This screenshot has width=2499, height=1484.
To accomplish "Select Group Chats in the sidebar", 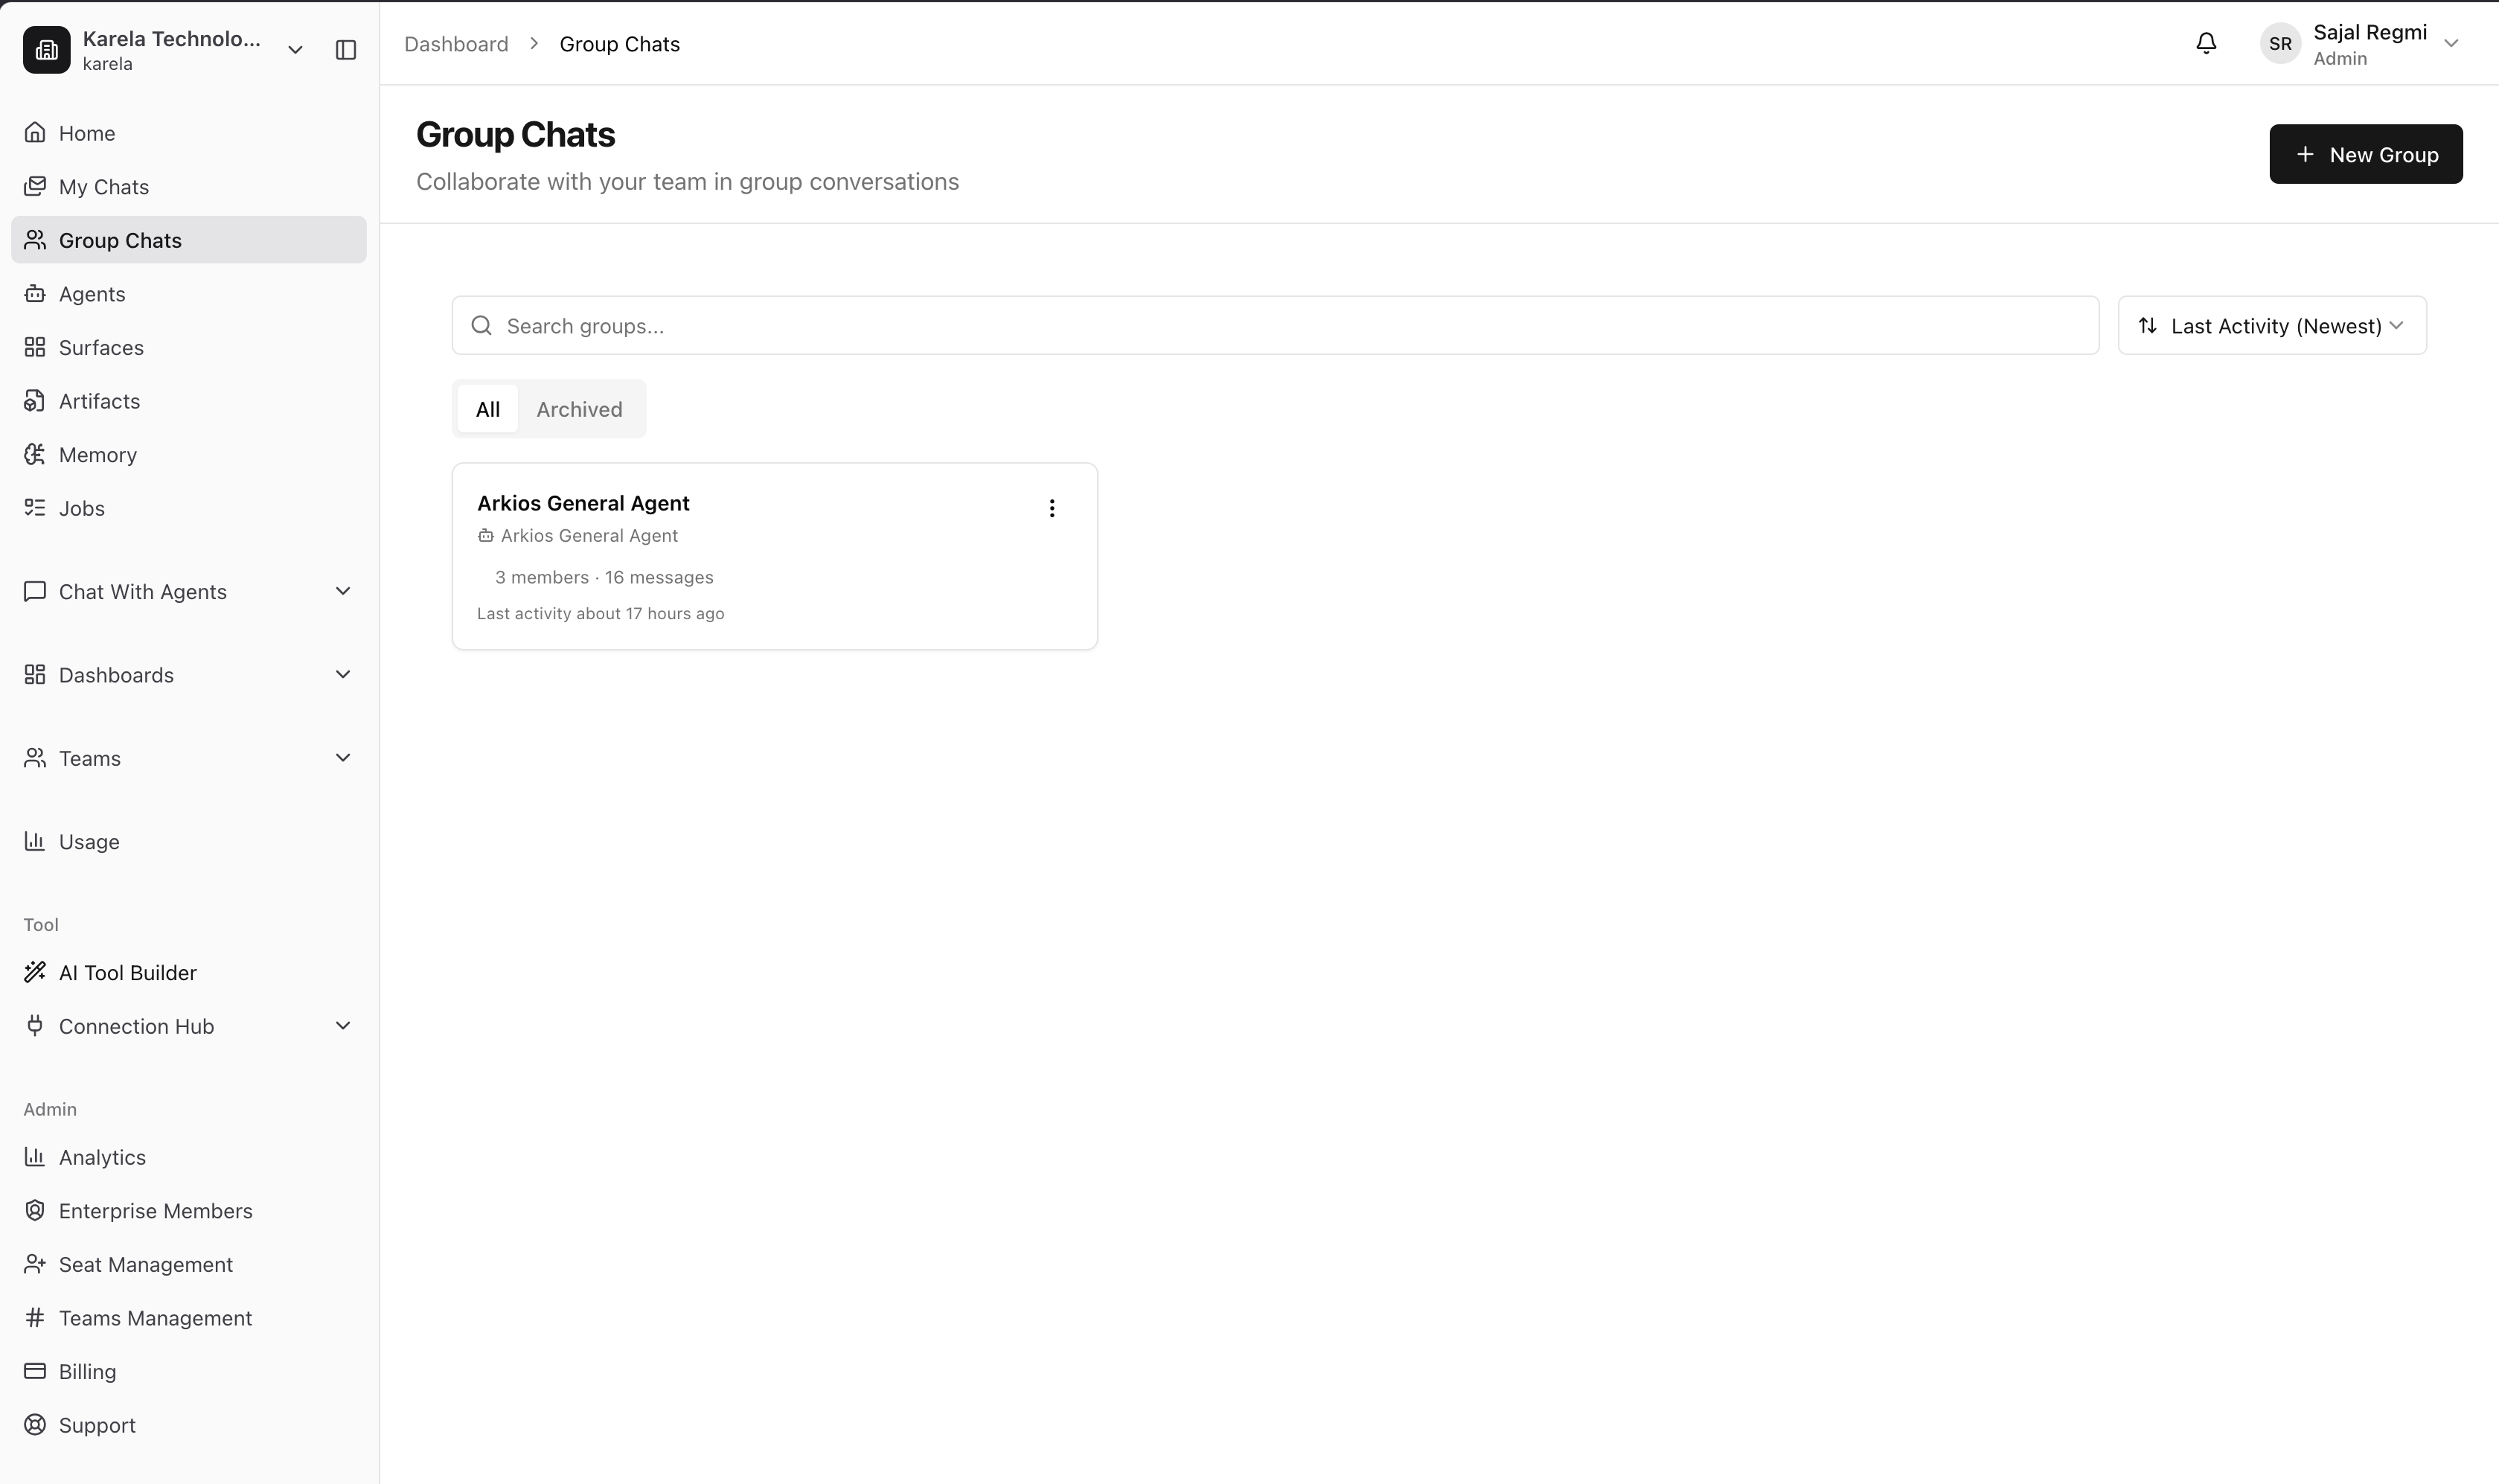I will 189,240.
